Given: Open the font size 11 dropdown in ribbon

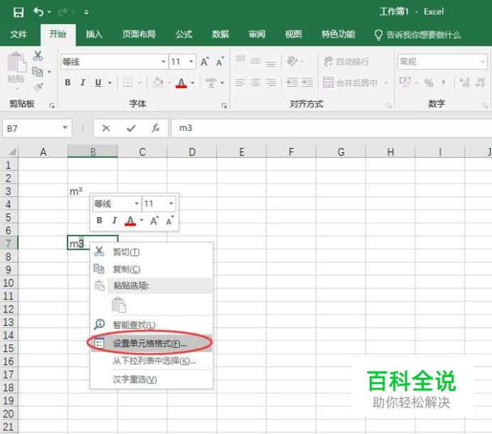Looking at the screenshot, I should coord(191,62).
